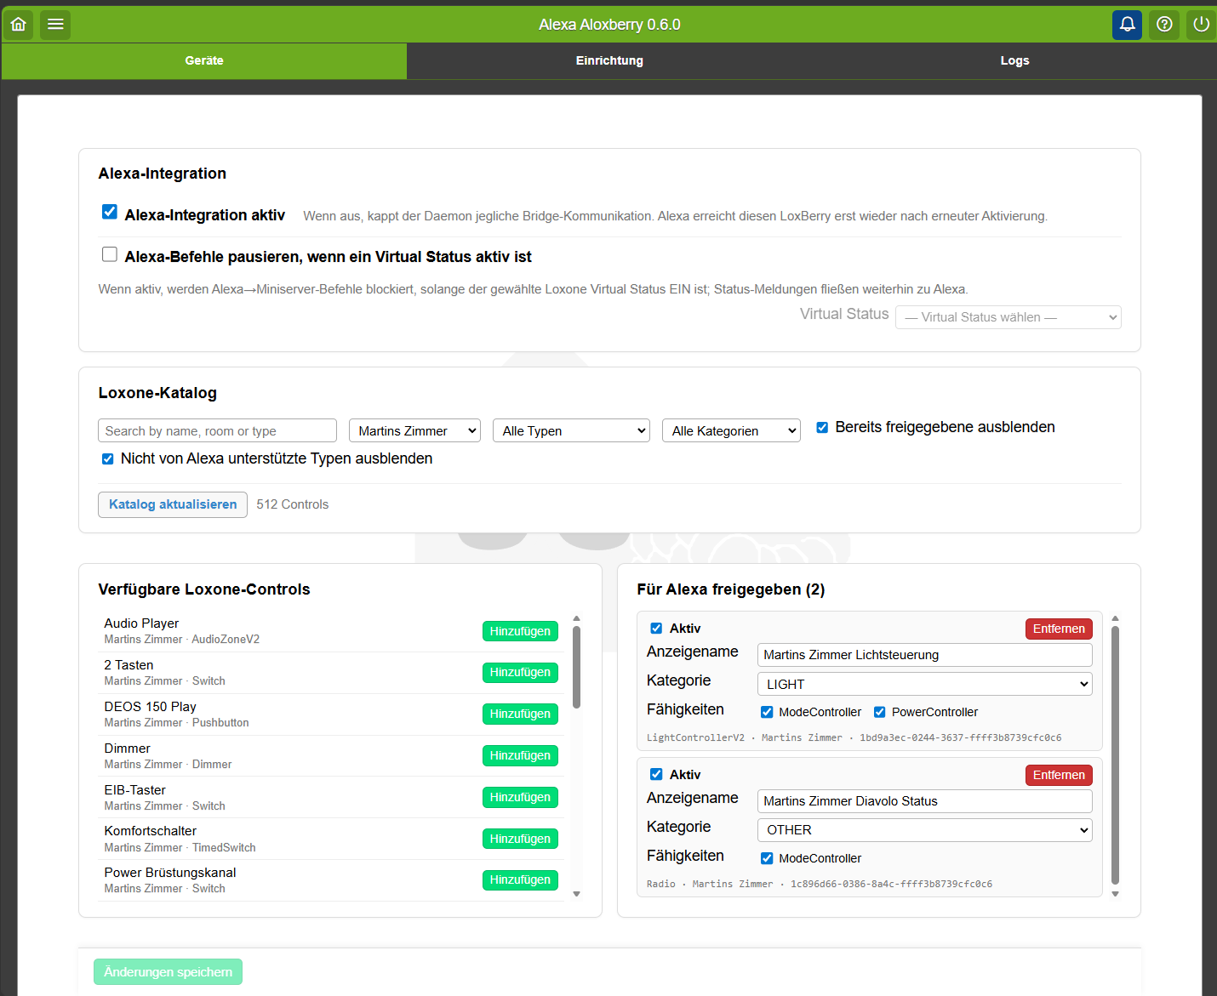This screenshot has height=996, width=1217.
Task: Click up arrow of Alexa shared list scrollbar
Action: tap(1115, 619)
